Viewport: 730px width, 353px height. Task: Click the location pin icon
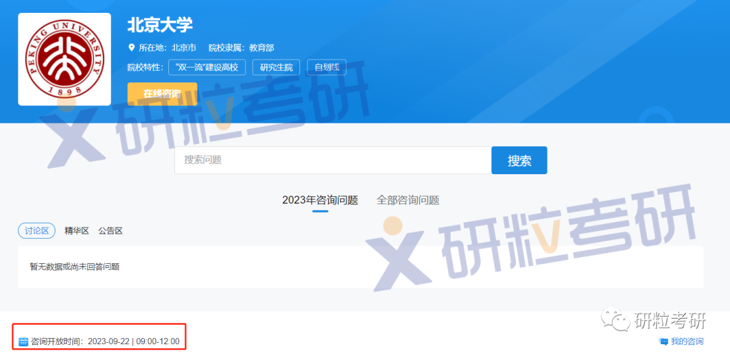131,47
